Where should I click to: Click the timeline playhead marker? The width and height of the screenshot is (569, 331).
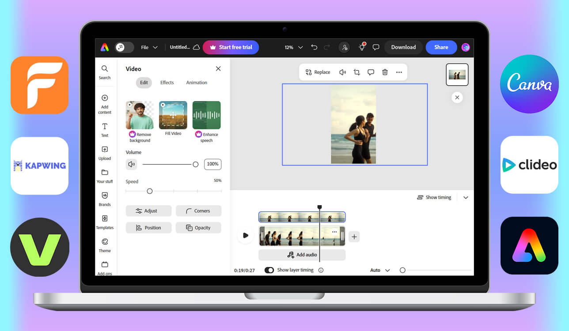pyautogui.click(x=319, y=207)
